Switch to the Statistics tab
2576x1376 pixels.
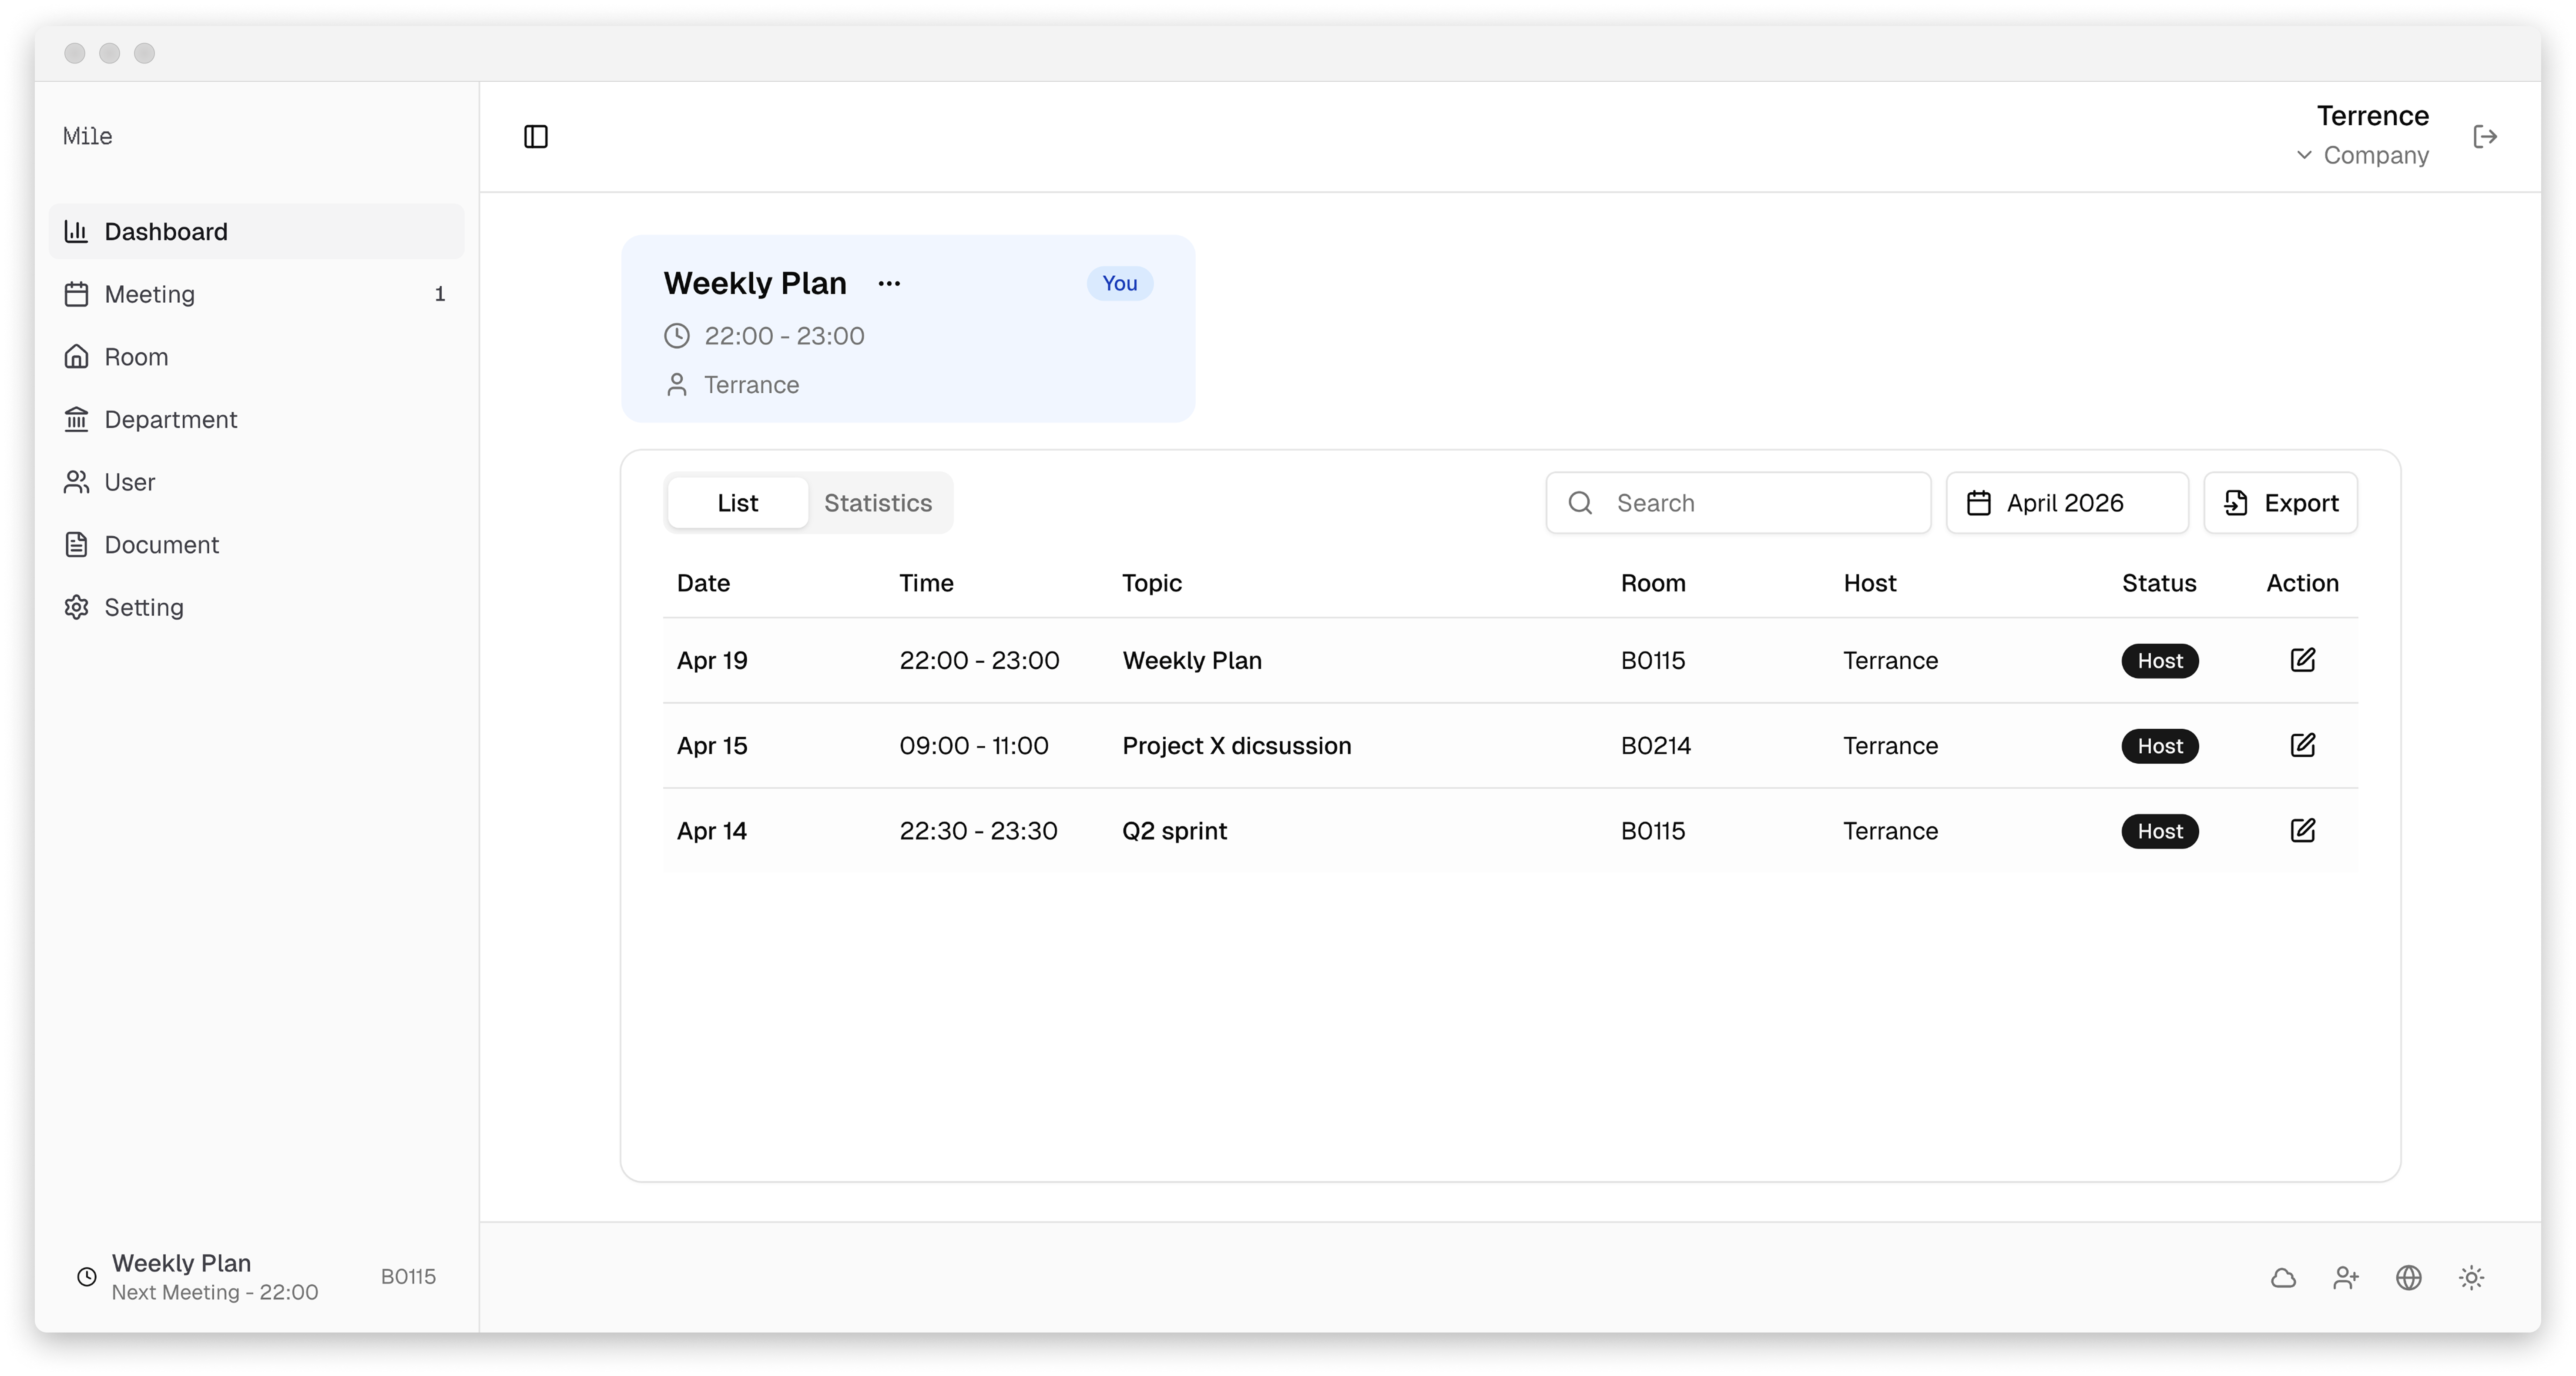(x=878, y=503)
